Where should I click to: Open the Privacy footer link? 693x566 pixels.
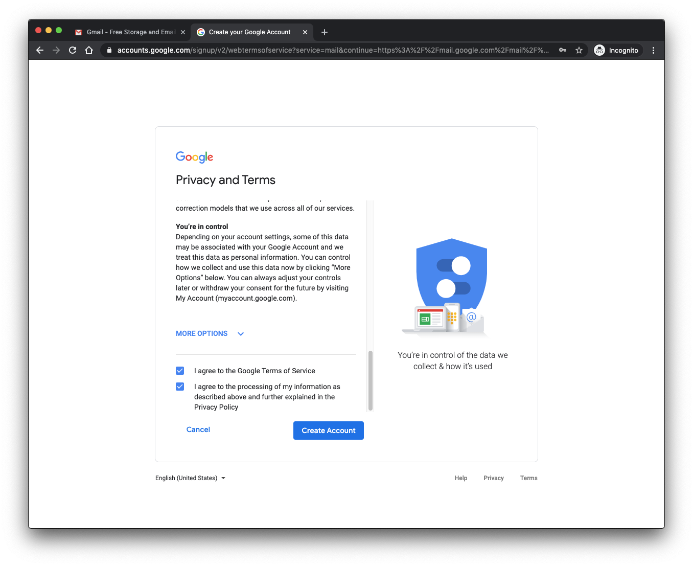click(494, 478)
